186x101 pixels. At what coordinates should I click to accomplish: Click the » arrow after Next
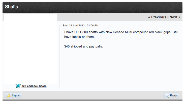(x=179, y=17)
